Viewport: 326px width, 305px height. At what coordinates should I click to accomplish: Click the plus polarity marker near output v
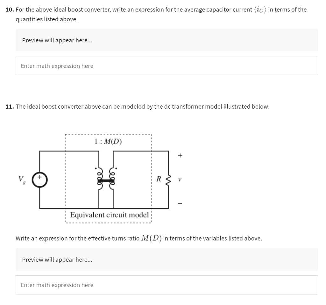coord(180,155)
